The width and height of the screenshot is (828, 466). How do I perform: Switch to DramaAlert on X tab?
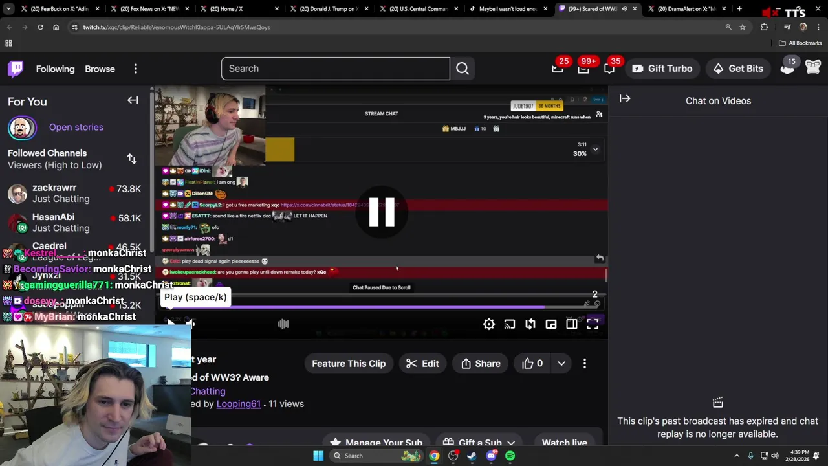click(x=686, y=9)
